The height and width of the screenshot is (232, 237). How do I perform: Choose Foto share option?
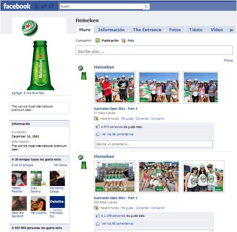[x=131, y=40]
